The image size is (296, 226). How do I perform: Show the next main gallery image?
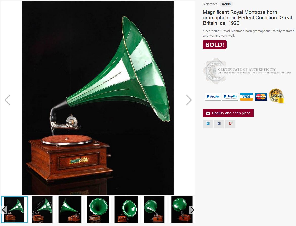[189, 100]
